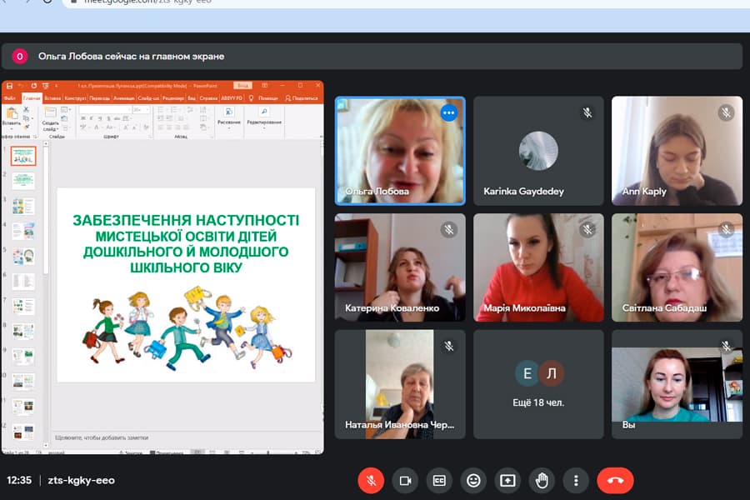Expand the Вставить paste dropdown arrow
750x500 pixels.
point(12,127)
